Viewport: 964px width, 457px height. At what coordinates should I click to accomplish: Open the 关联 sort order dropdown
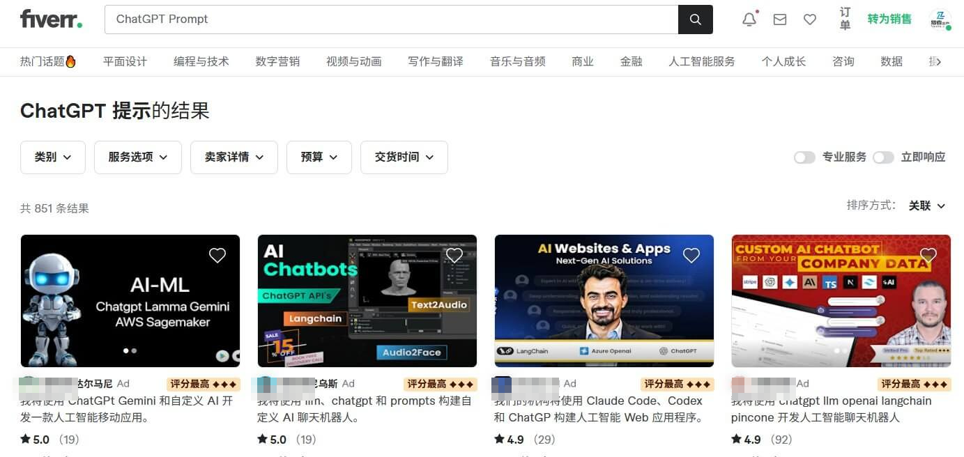[x=927, y=206]
